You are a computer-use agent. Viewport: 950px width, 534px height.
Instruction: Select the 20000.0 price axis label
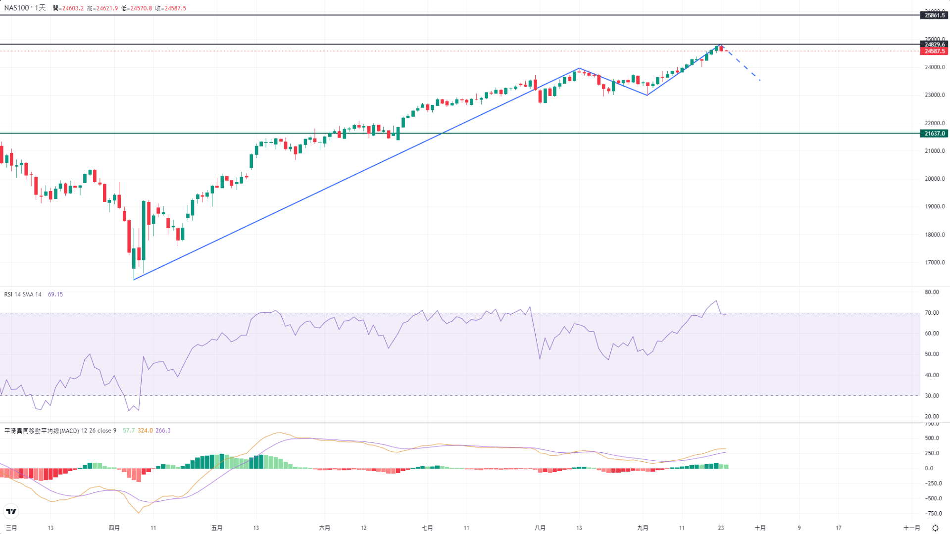935,179
